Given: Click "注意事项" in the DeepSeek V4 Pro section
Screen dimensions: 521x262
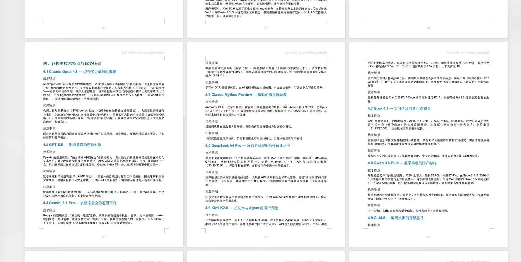Looking at the screenshot, I should [212, 192].
